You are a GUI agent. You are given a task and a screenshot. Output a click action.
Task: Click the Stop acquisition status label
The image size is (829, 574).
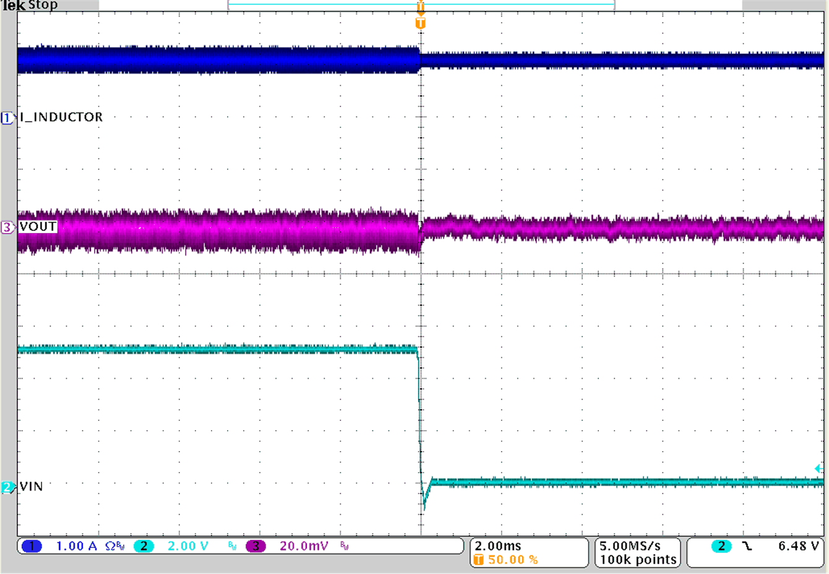pyautogui.click(x=43, y=5)
